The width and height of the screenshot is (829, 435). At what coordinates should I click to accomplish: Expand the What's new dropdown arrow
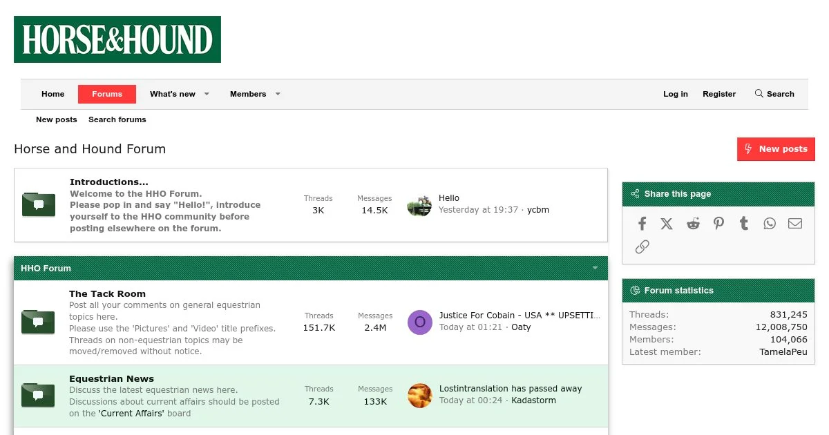pyautogui.click(x=207, y=94)
